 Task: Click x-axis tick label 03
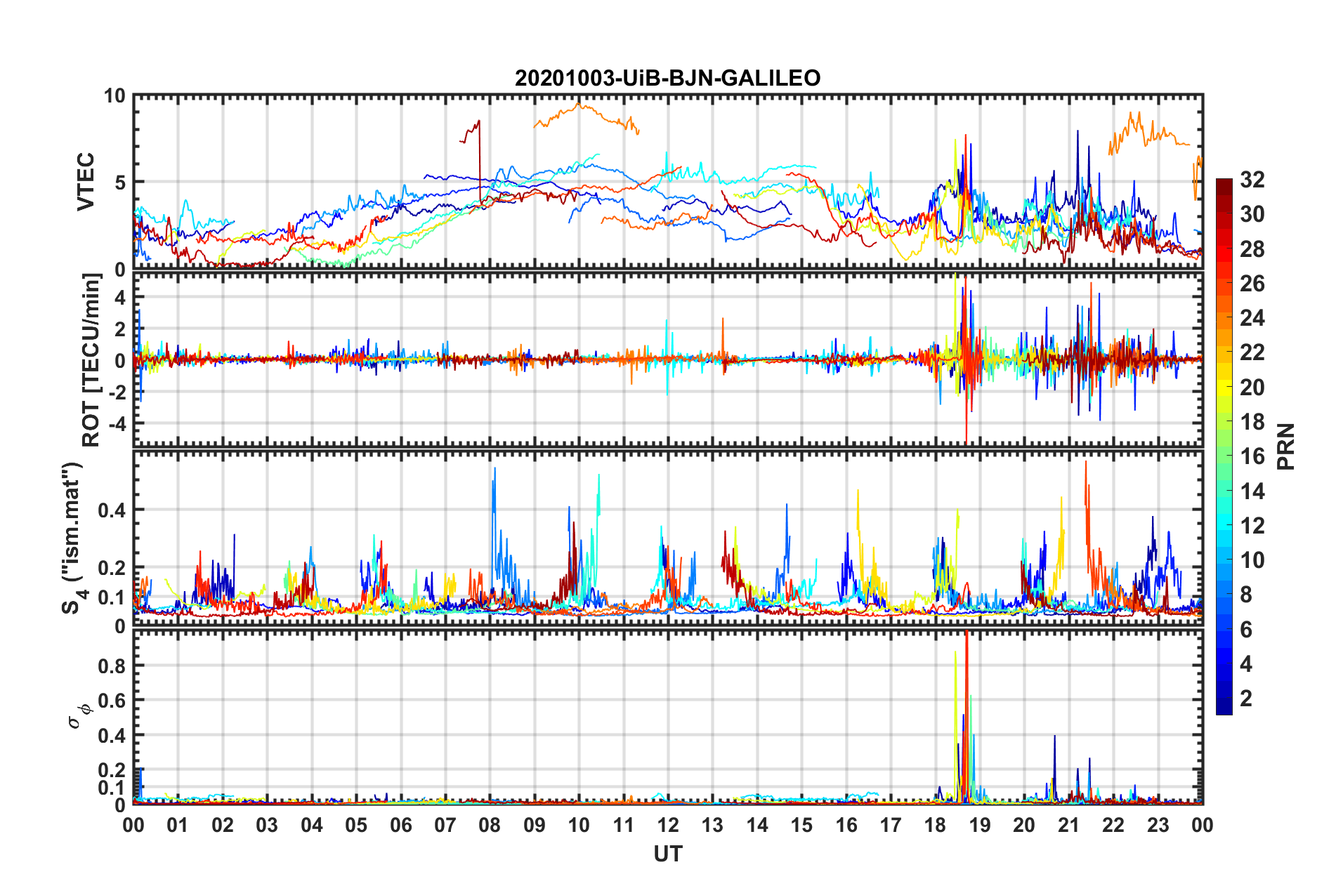[x=267, y=825]
